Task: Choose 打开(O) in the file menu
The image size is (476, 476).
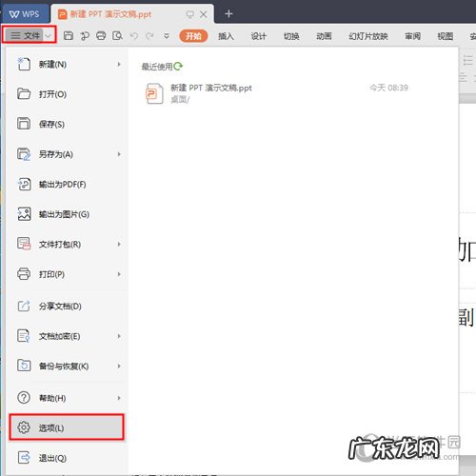Action: point(67,94)
